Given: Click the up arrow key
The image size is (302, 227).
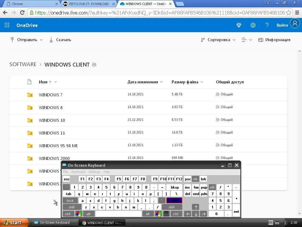Looking at the screenshot, I should coord(196,207).
